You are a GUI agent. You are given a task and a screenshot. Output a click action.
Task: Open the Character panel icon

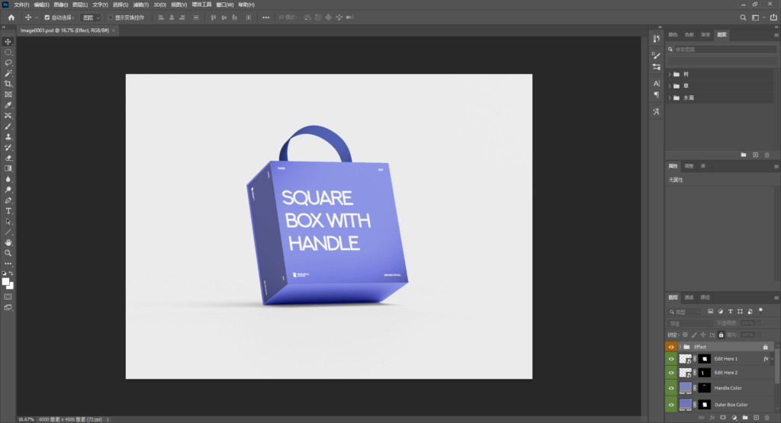pos(657,84)
